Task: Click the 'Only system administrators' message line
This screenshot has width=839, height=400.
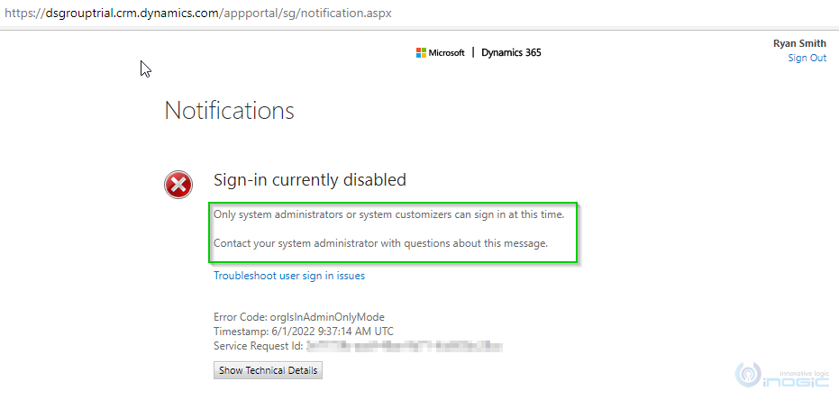Action: click(x=389, y=215)
